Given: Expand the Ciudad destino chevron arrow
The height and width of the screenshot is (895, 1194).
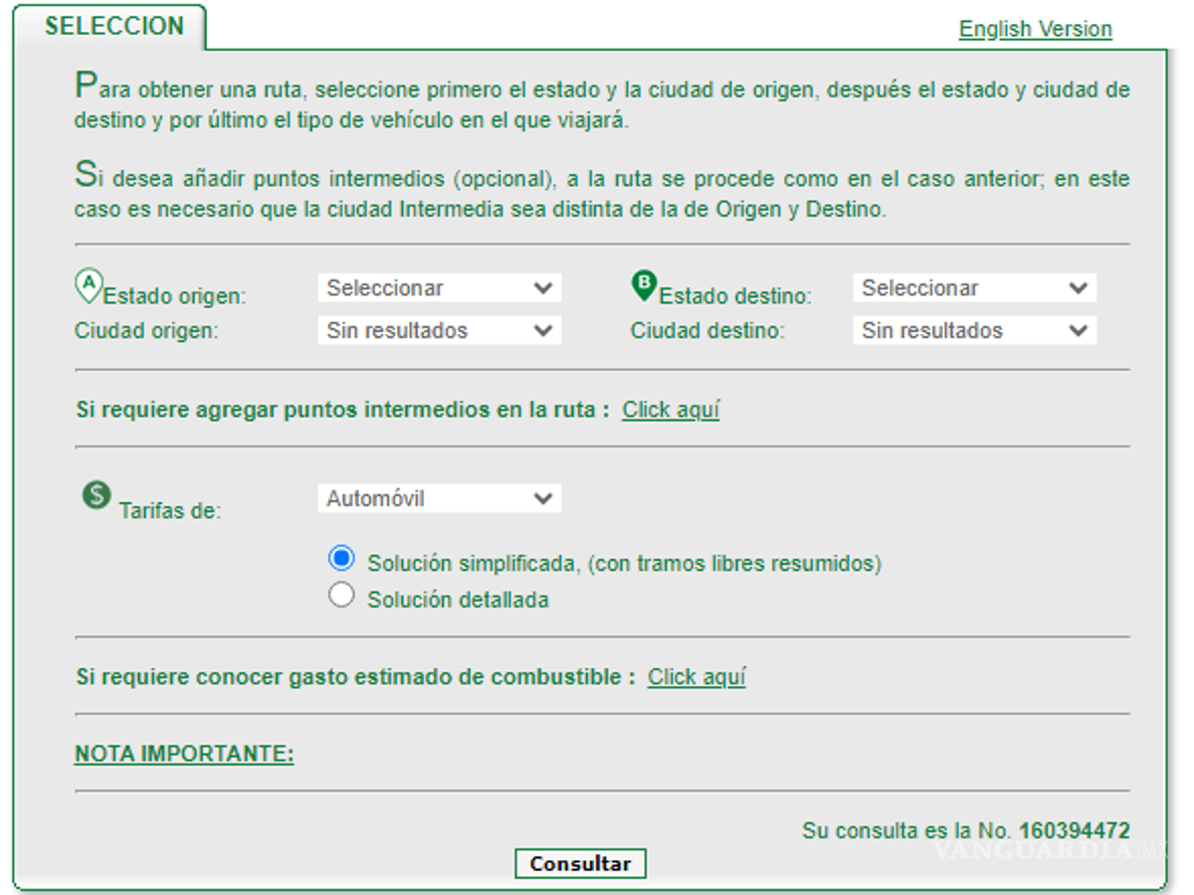Looking at the screenshot, I should tap(1078, 330).
